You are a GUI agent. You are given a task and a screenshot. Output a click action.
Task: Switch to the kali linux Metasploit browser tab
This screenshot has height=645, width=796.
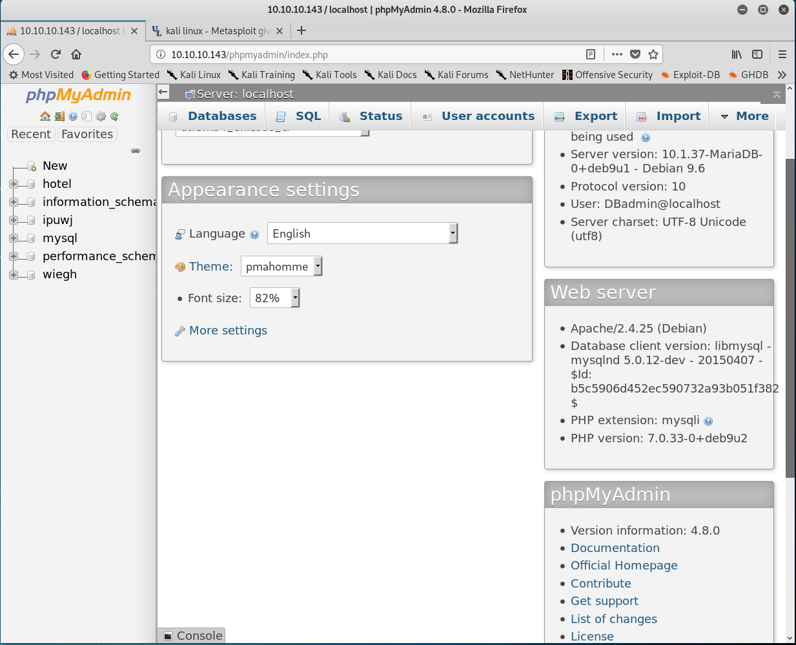[217, 30]
